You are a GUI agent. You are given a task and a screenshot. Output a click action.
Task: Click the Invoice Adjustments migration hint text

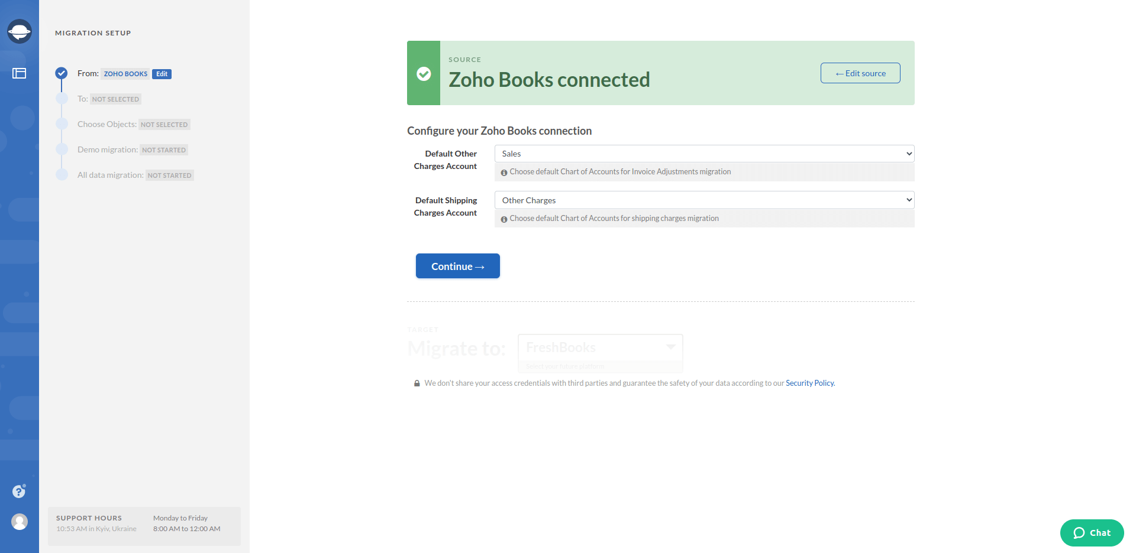coord(620,172)
